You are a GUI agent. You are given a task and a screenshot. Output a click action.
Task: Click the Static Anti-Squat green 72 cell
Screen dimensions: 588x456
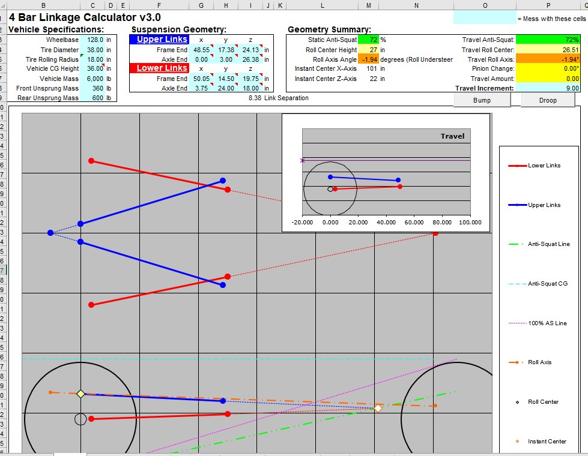pos(369,40)
